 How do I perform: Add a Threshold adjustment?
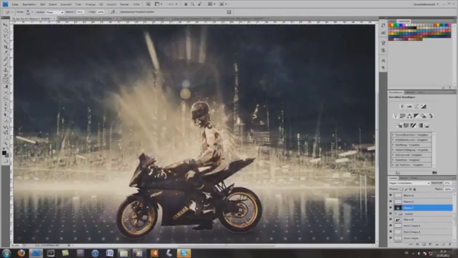(413, 125)
